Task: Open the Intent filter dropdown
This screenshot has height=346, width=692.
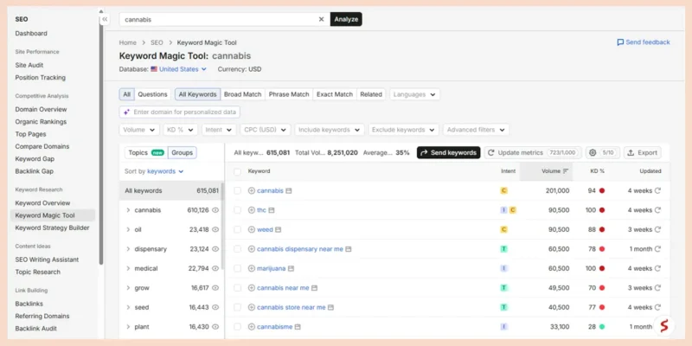Action: coord(219,130)
